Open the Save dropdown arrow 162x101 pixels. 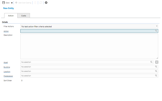coord(12,3)
